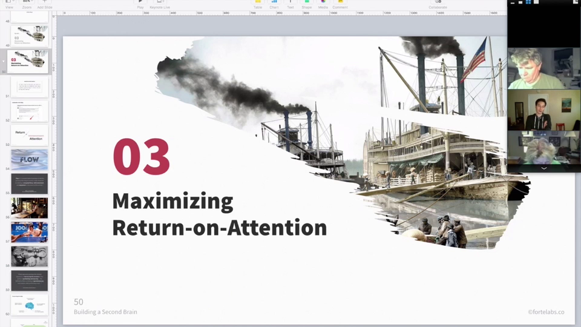Click the slide number 50 footer

[79, 302]
